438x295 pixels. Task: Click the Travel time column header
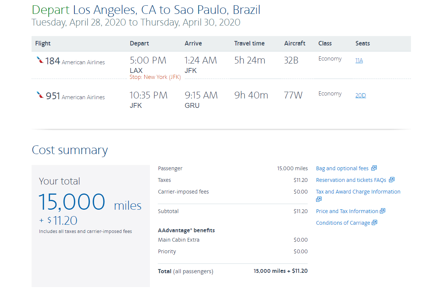click(x=249, y=43)
